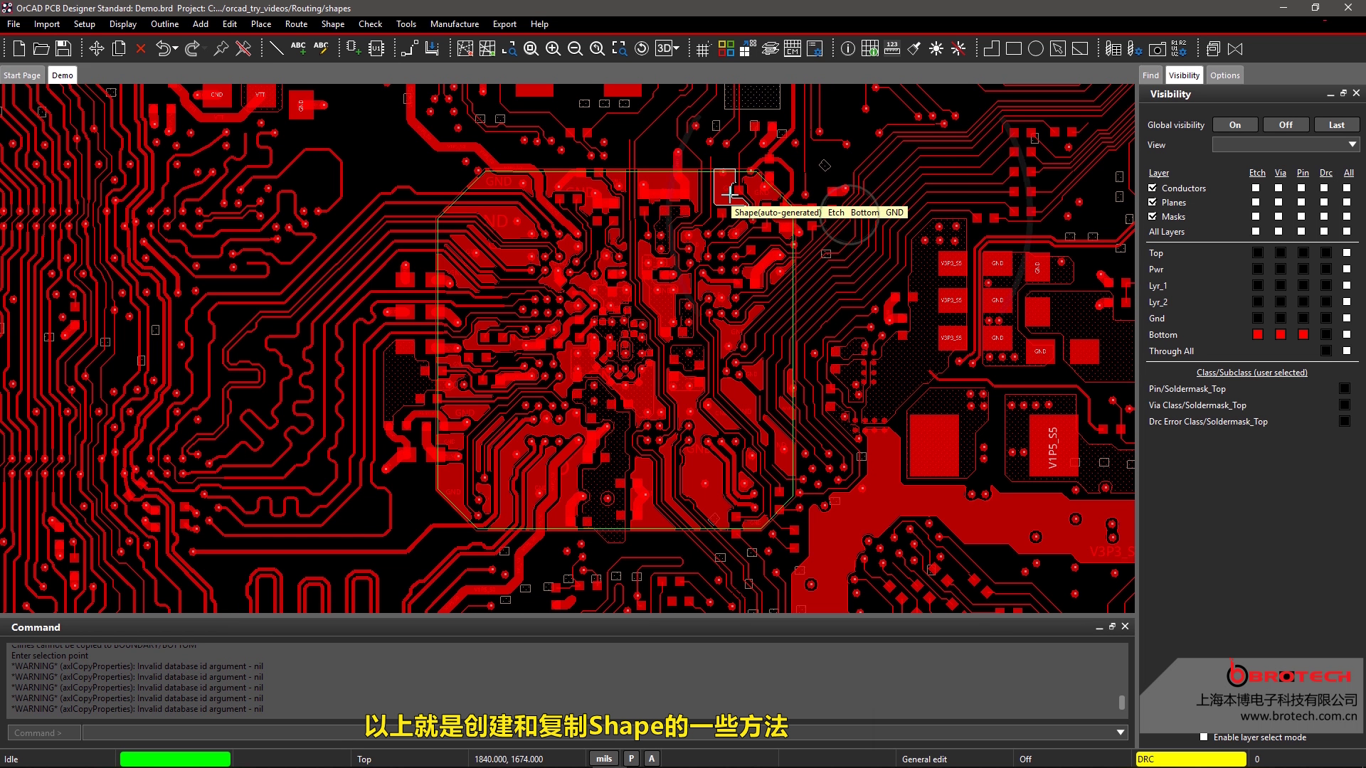Click the Measure ruler icon
The image size is (1366, 768).
(x=892, y=48)
